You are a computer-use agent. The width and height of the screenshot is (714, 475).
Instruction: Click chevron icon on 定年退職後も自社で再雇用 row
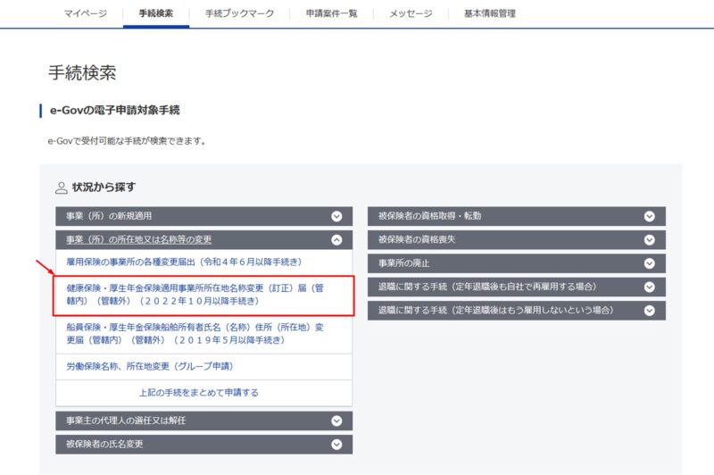click(x=649, y=287)
